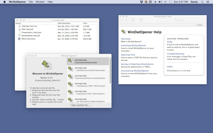The width and height of the screenshot is (213, 133).
Task: Open the File menu
Action: [31, 2]
